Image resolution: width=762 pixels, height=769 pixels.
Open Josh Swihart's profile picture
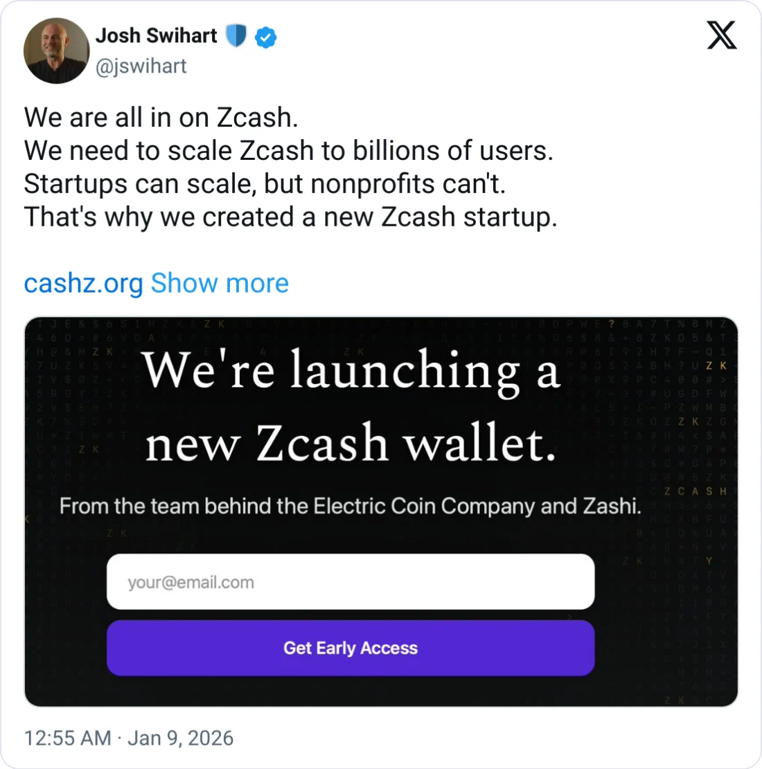coord(56,51)
